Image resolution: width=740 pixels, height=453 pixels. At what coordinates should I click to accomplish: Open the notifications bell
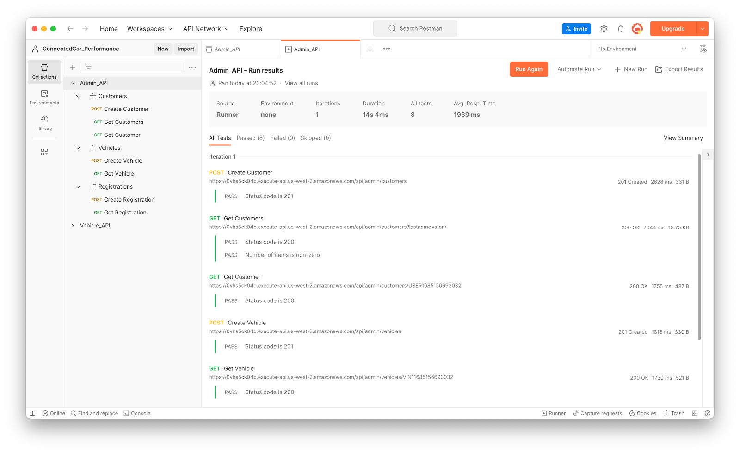point(621,29)
